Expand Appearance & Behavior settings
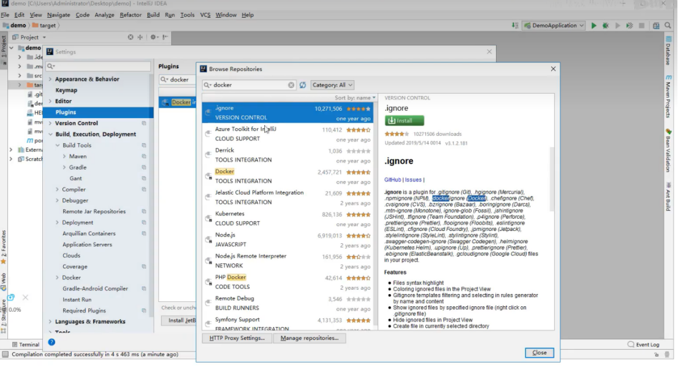 click(x=50, y=79)
